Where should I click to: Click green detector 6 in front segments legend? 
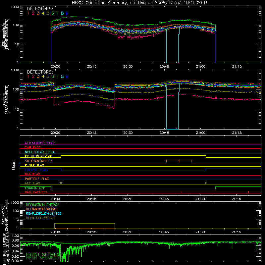[53, 13]
